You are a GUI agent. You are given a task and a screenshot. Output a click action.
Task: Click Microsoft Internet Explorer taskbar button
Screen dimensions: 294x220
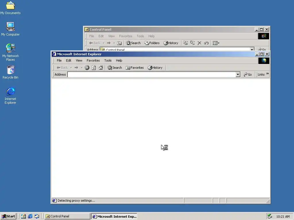[114, 217]
